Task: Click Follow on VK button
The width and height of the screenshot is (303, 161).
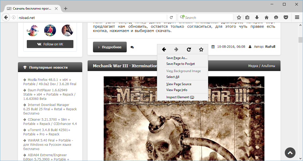Action: coord(50,44)
